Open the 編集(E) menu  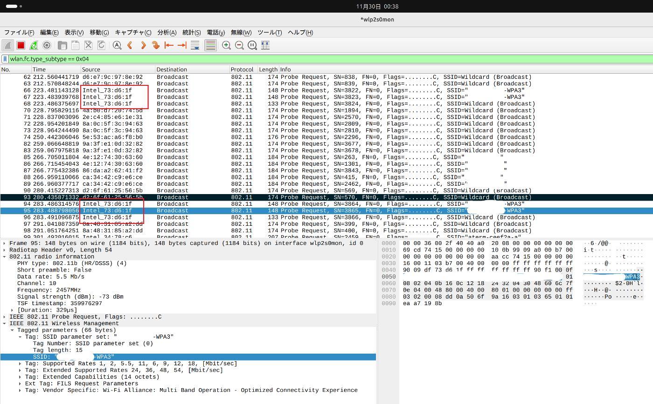pyautogui.click(x=49, y=33)
